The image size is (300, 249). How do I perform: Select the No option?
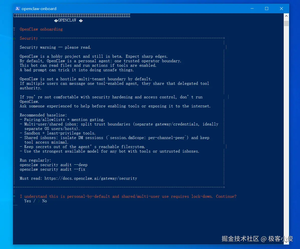[44, 201]
